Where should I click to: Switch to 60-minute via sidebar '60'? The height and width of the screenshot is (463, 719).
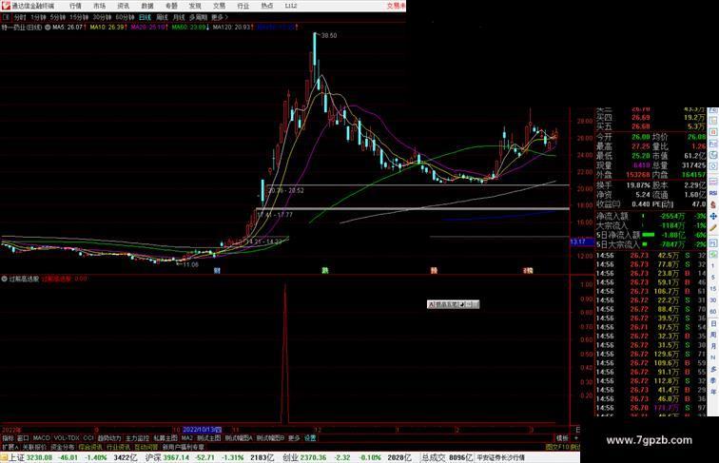coord(713,312)
